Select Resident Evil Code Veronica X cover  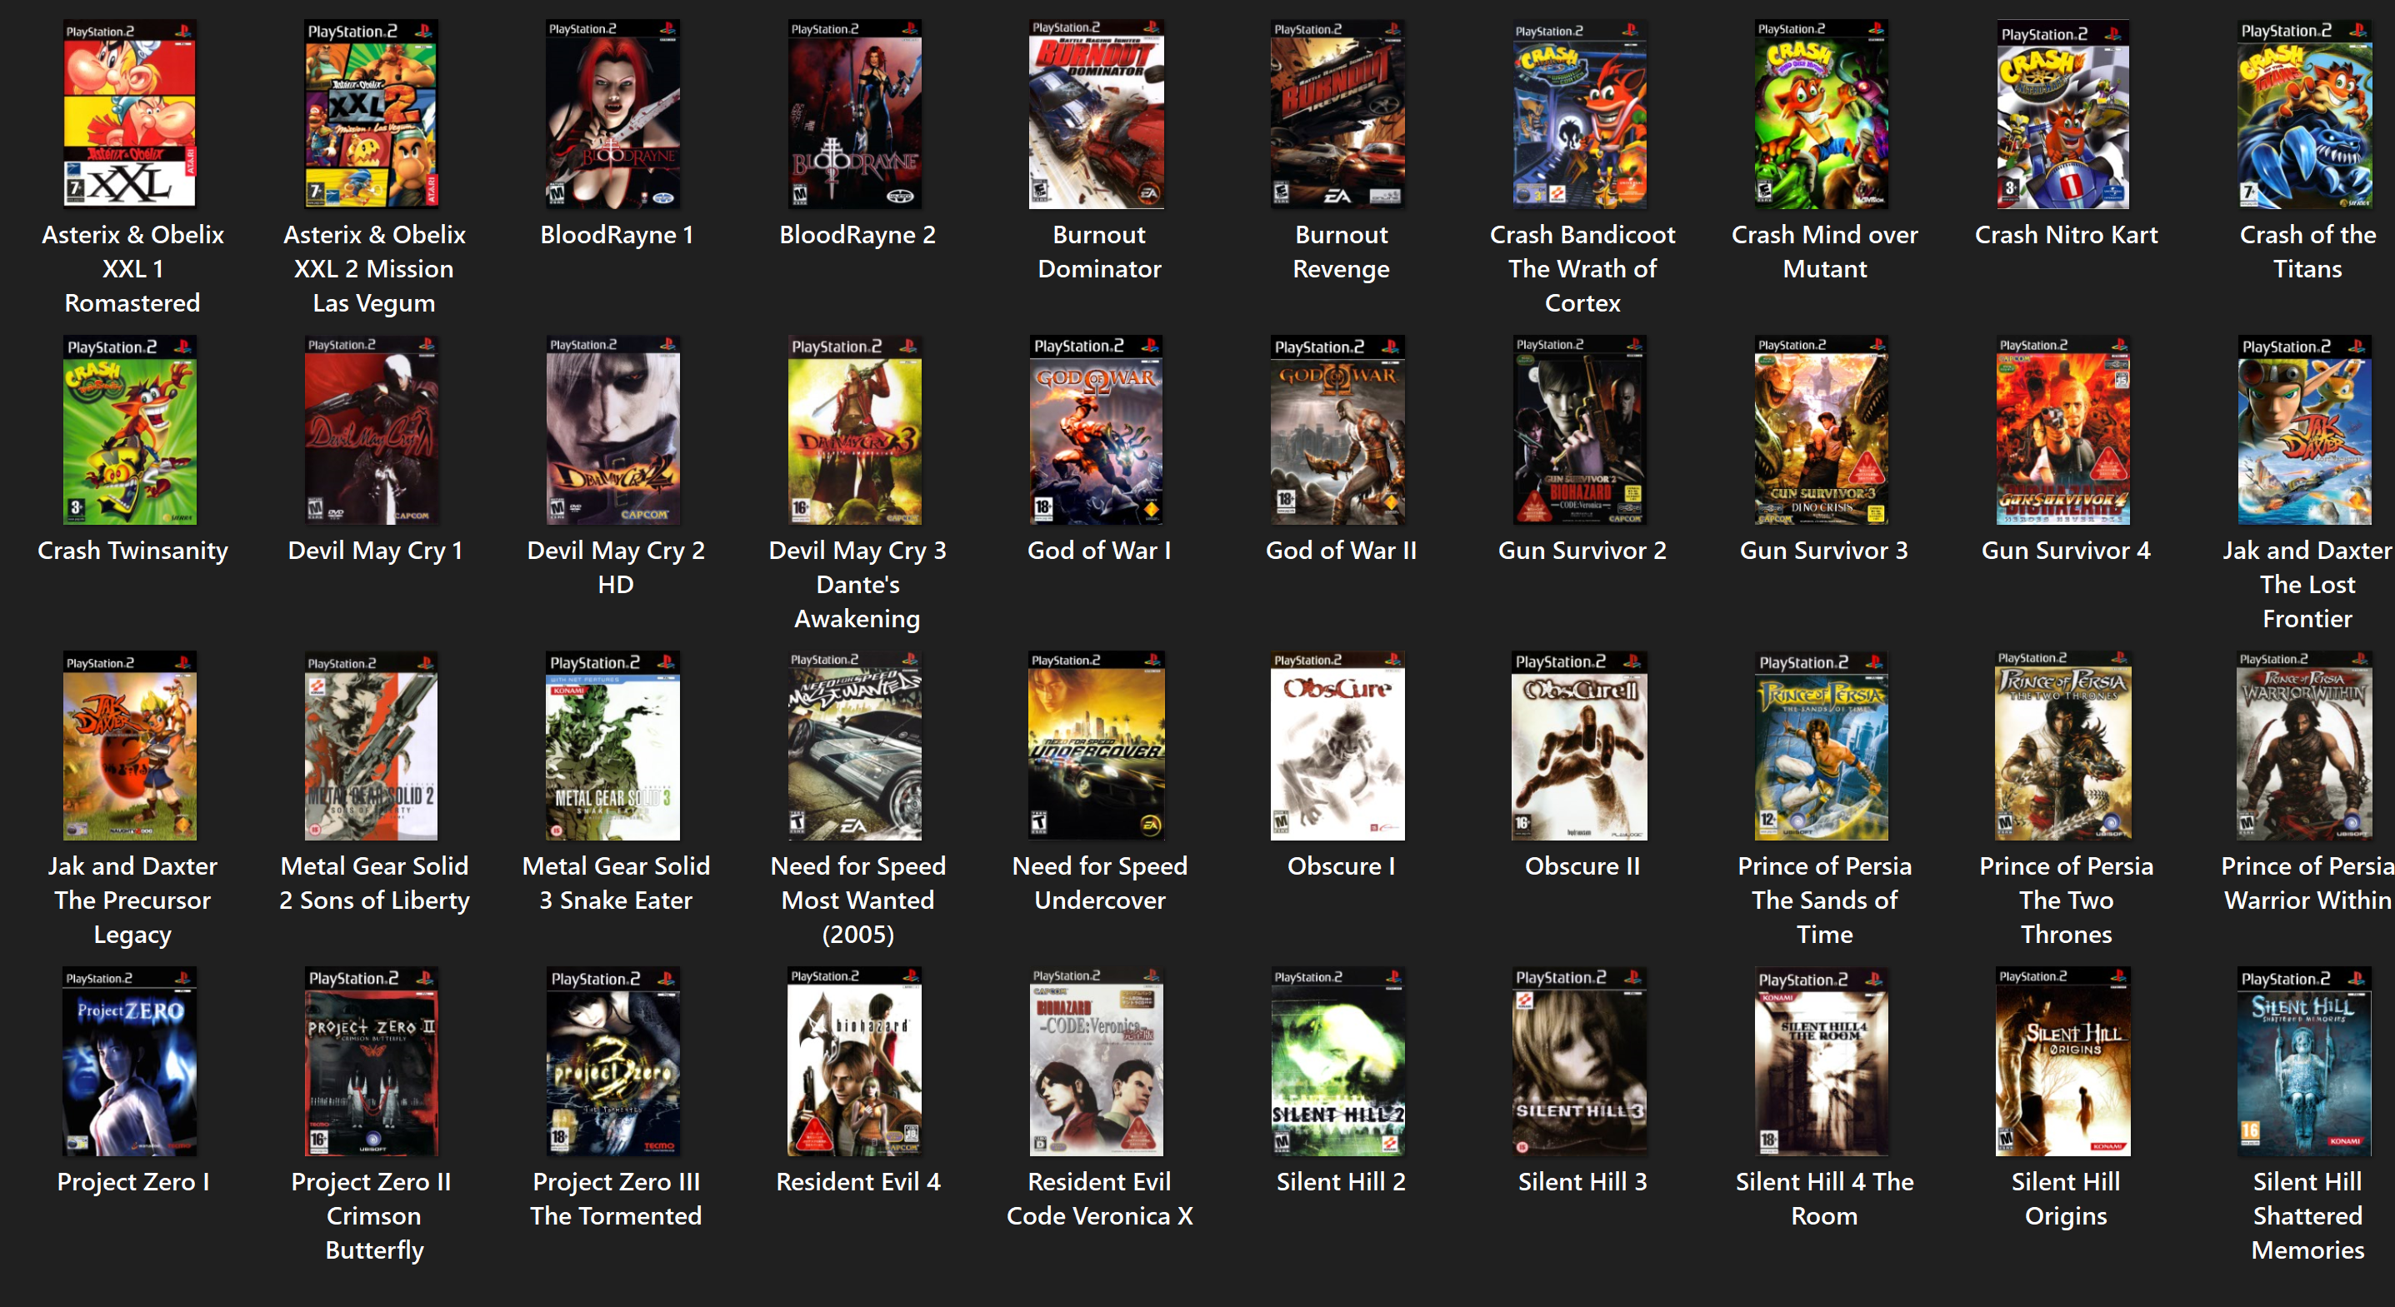pos(1096,1061)
